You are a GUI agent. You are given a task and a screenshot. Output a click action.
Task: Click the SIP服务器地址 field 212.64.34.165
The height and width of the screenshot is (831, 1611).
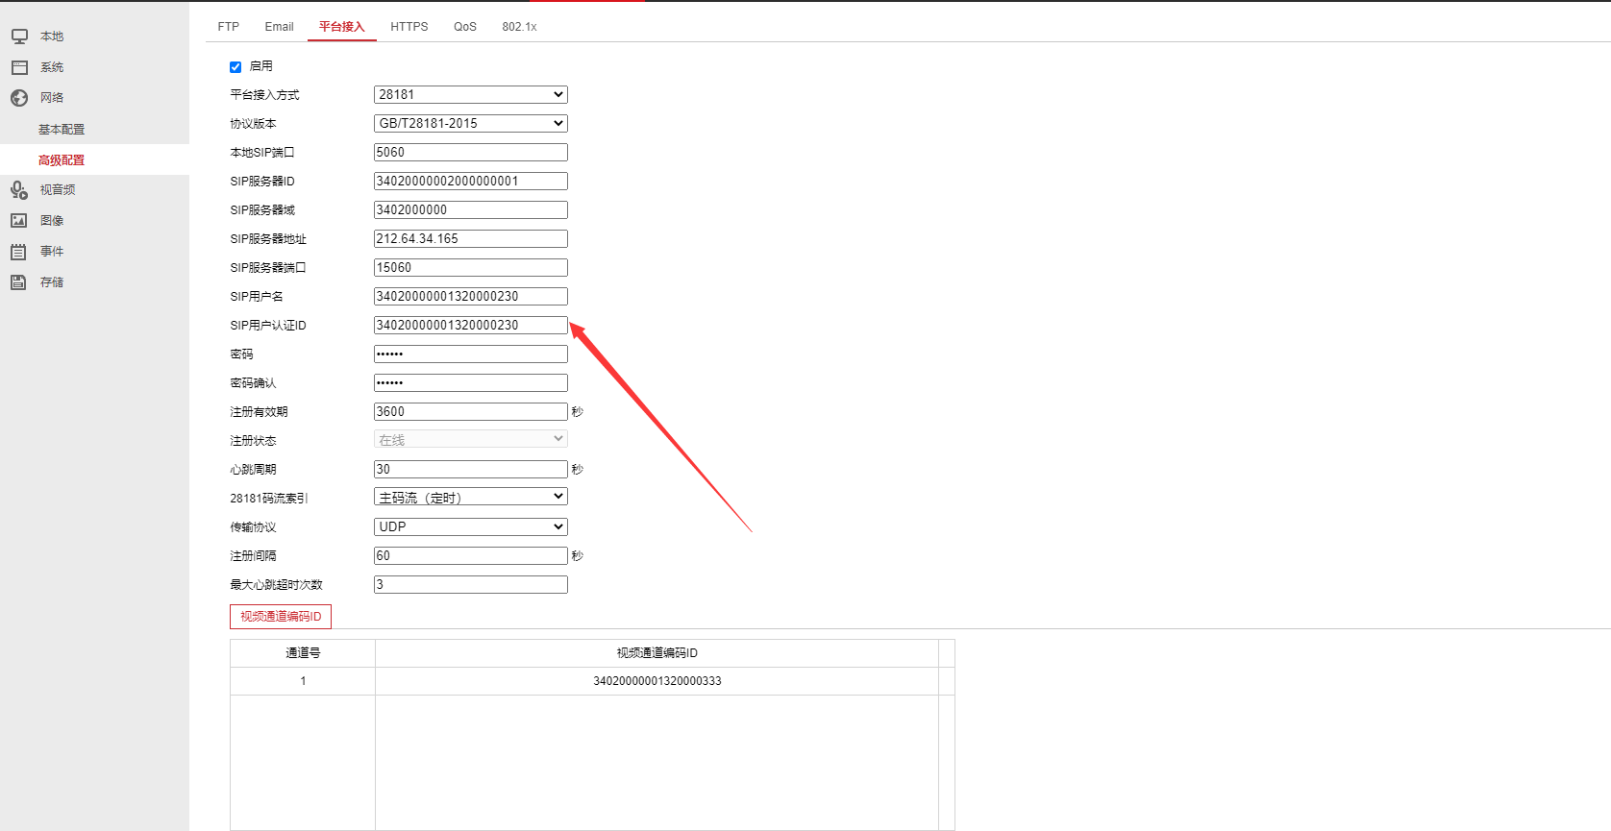point(471,238)
